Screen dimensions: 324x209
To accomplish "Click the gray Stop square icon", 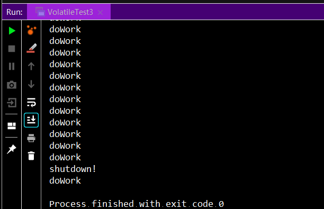I will (12, 49).
